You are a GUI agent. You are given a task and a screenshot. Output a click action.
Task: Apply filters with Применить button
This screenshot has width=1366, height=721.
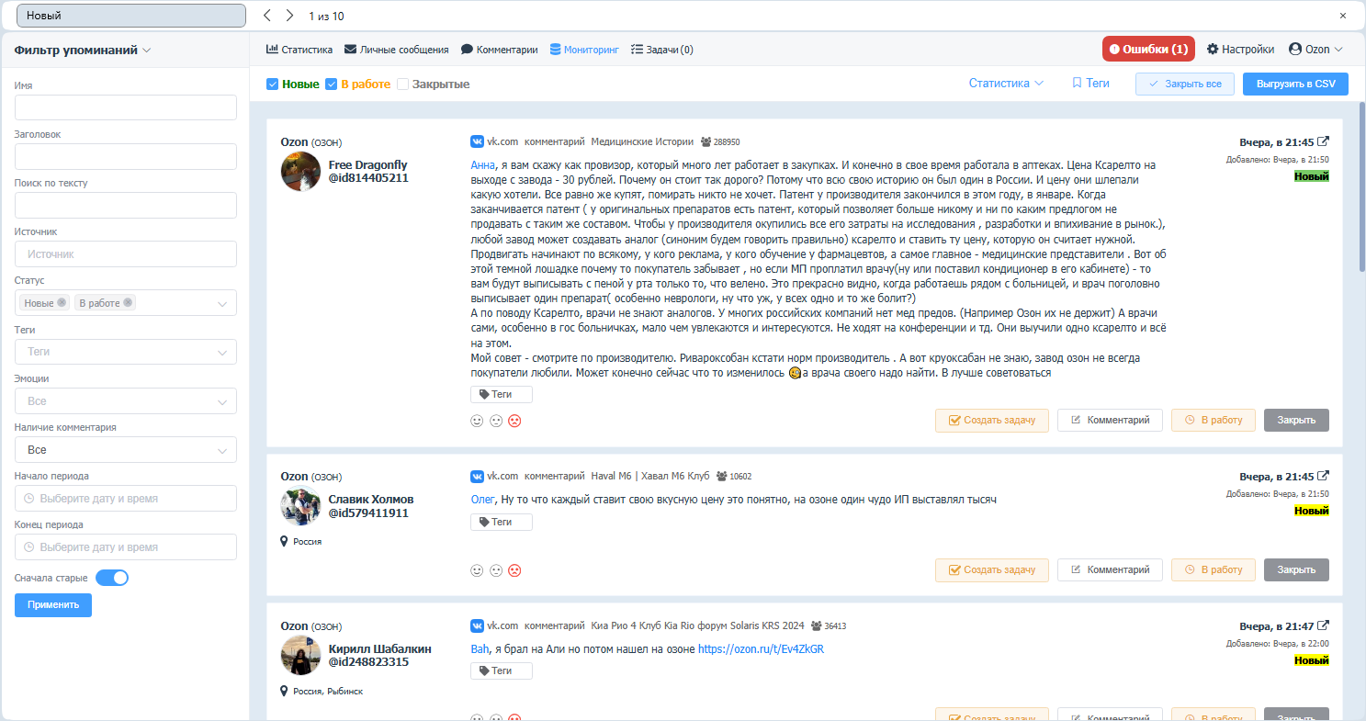(53, 605)
